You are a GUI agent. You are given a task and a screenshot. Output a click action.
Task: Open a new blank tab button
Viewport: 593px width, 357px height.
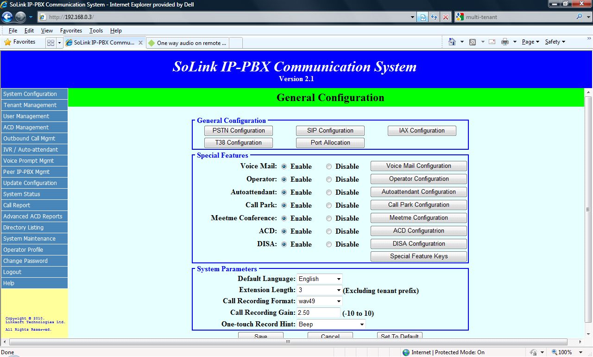[x=236, y=43]
